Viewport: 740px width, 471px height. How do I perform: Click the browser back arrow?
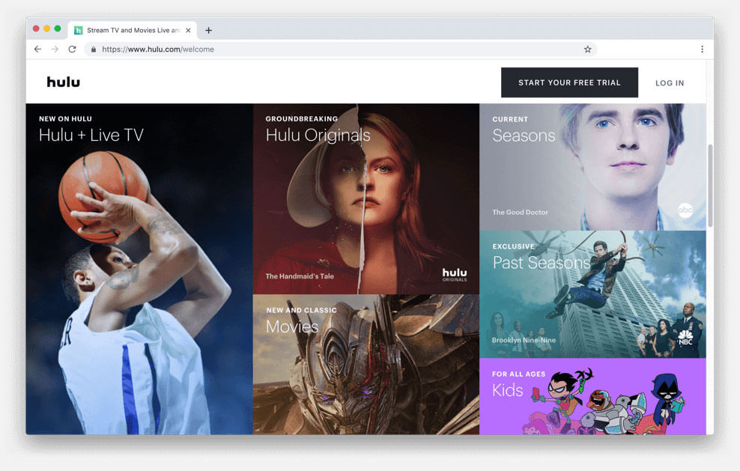pos(37,49)
